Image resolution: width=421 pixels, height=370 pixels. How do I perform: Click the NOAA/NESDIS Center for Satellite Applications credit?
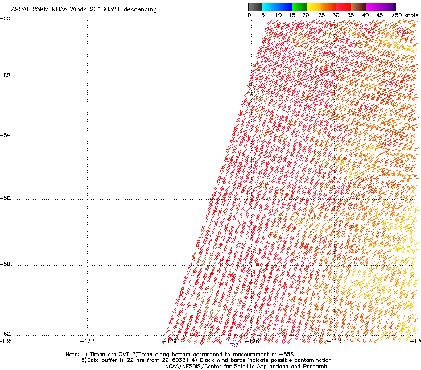click(246, 367)
